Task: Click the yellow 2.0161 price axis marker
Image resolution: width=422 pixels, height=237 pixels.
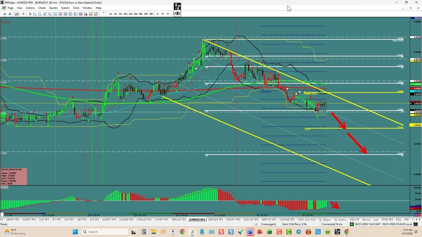Action: tap(416, 125)
